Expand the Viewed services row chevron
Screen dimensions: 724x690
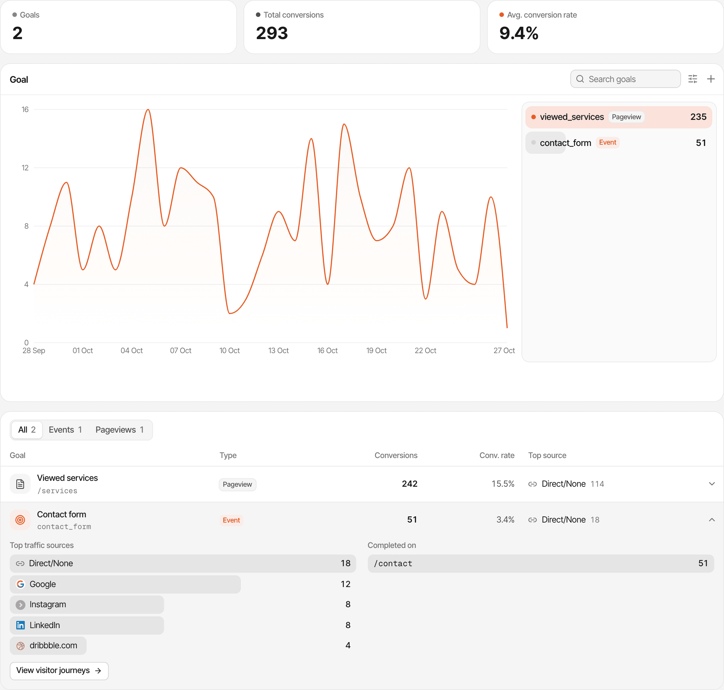(712, 484)
